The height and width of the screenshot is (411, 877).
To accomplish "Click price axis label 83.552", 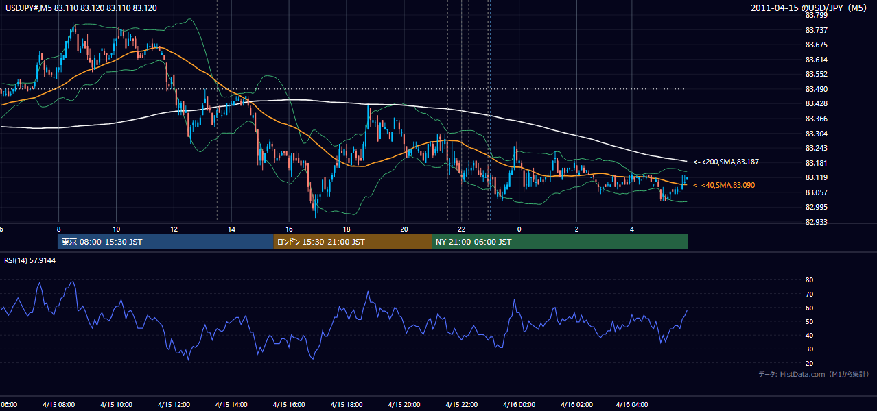I will coord(815,74).
